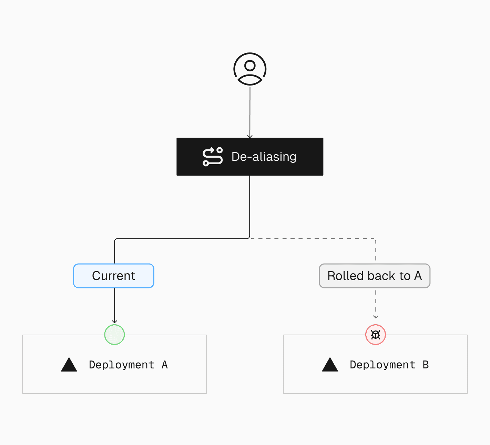Click the triangle logo next to Deployment B
The height and width of the screenshot is (445, 490).
(x=330, y=365)
